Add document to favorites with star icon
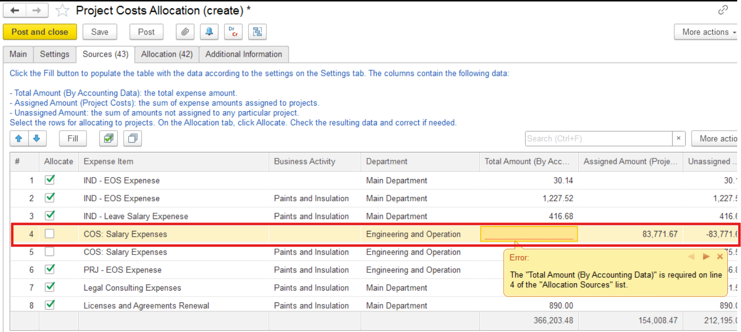Screen dimensions: 741x332 tap(62, 11)
